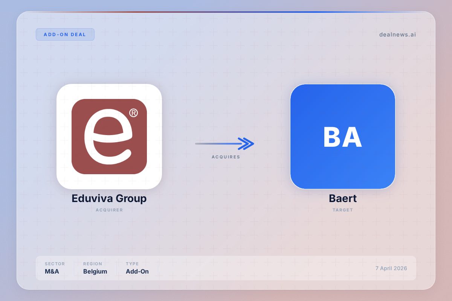Click the ACQUIRER caption text
The image size is (452, 301).
(x=109, y=210)
